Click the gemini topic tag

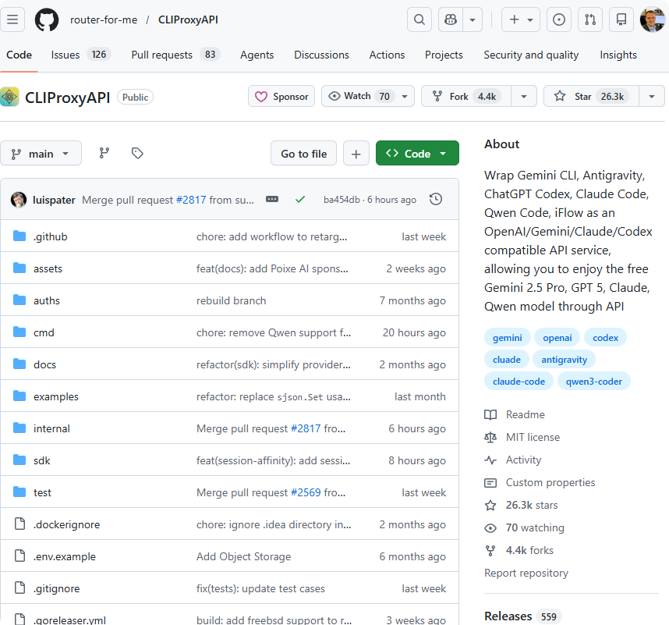click(x=508, y=337)
